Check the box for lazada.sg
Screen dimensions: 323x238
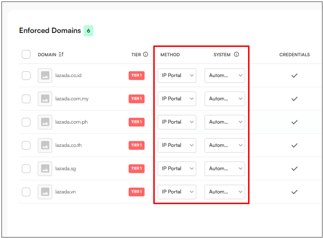coord(26,168)
